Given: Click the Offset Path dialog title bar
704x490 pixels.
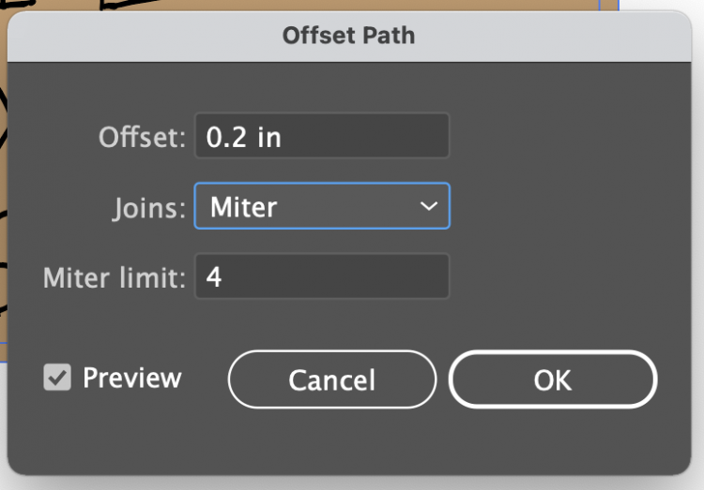Looking at the screenshot, I should pyautogui.click(x=349, y=36).
